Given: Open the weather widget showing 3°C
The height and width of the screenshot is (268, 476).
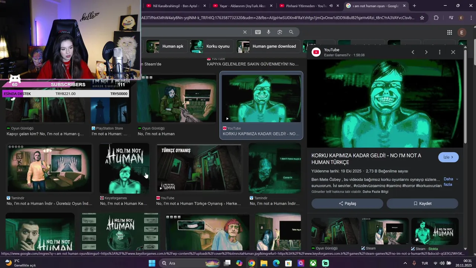Looking at the screenshot, I should 20,263.
